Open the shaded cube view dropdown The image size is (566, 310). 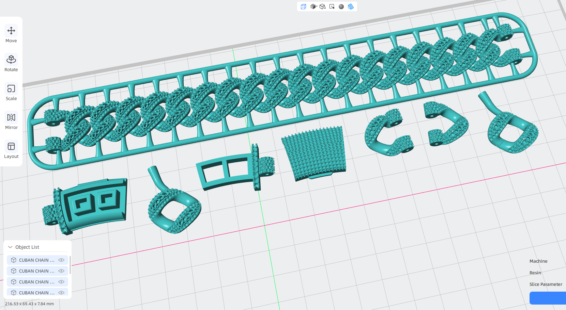click(x=313, y=6)
